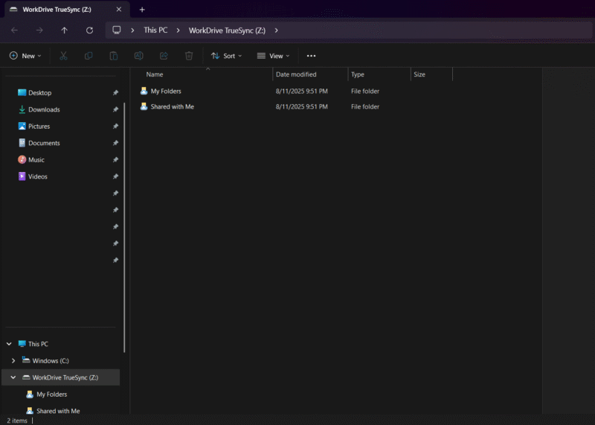Click WorkDrive TrueSync (Z:) breadcrumb segment

click(x=227, y=31)
